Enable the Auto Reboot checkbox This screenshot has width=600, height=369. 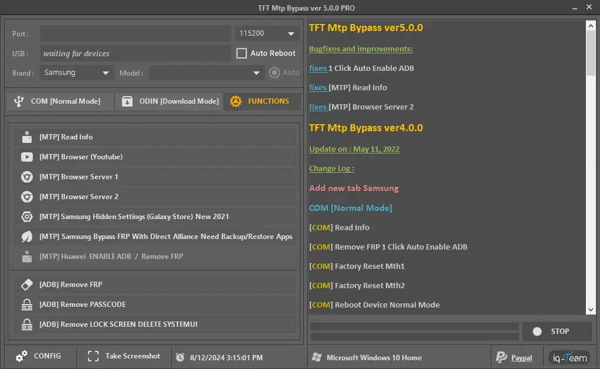(242, 53)
